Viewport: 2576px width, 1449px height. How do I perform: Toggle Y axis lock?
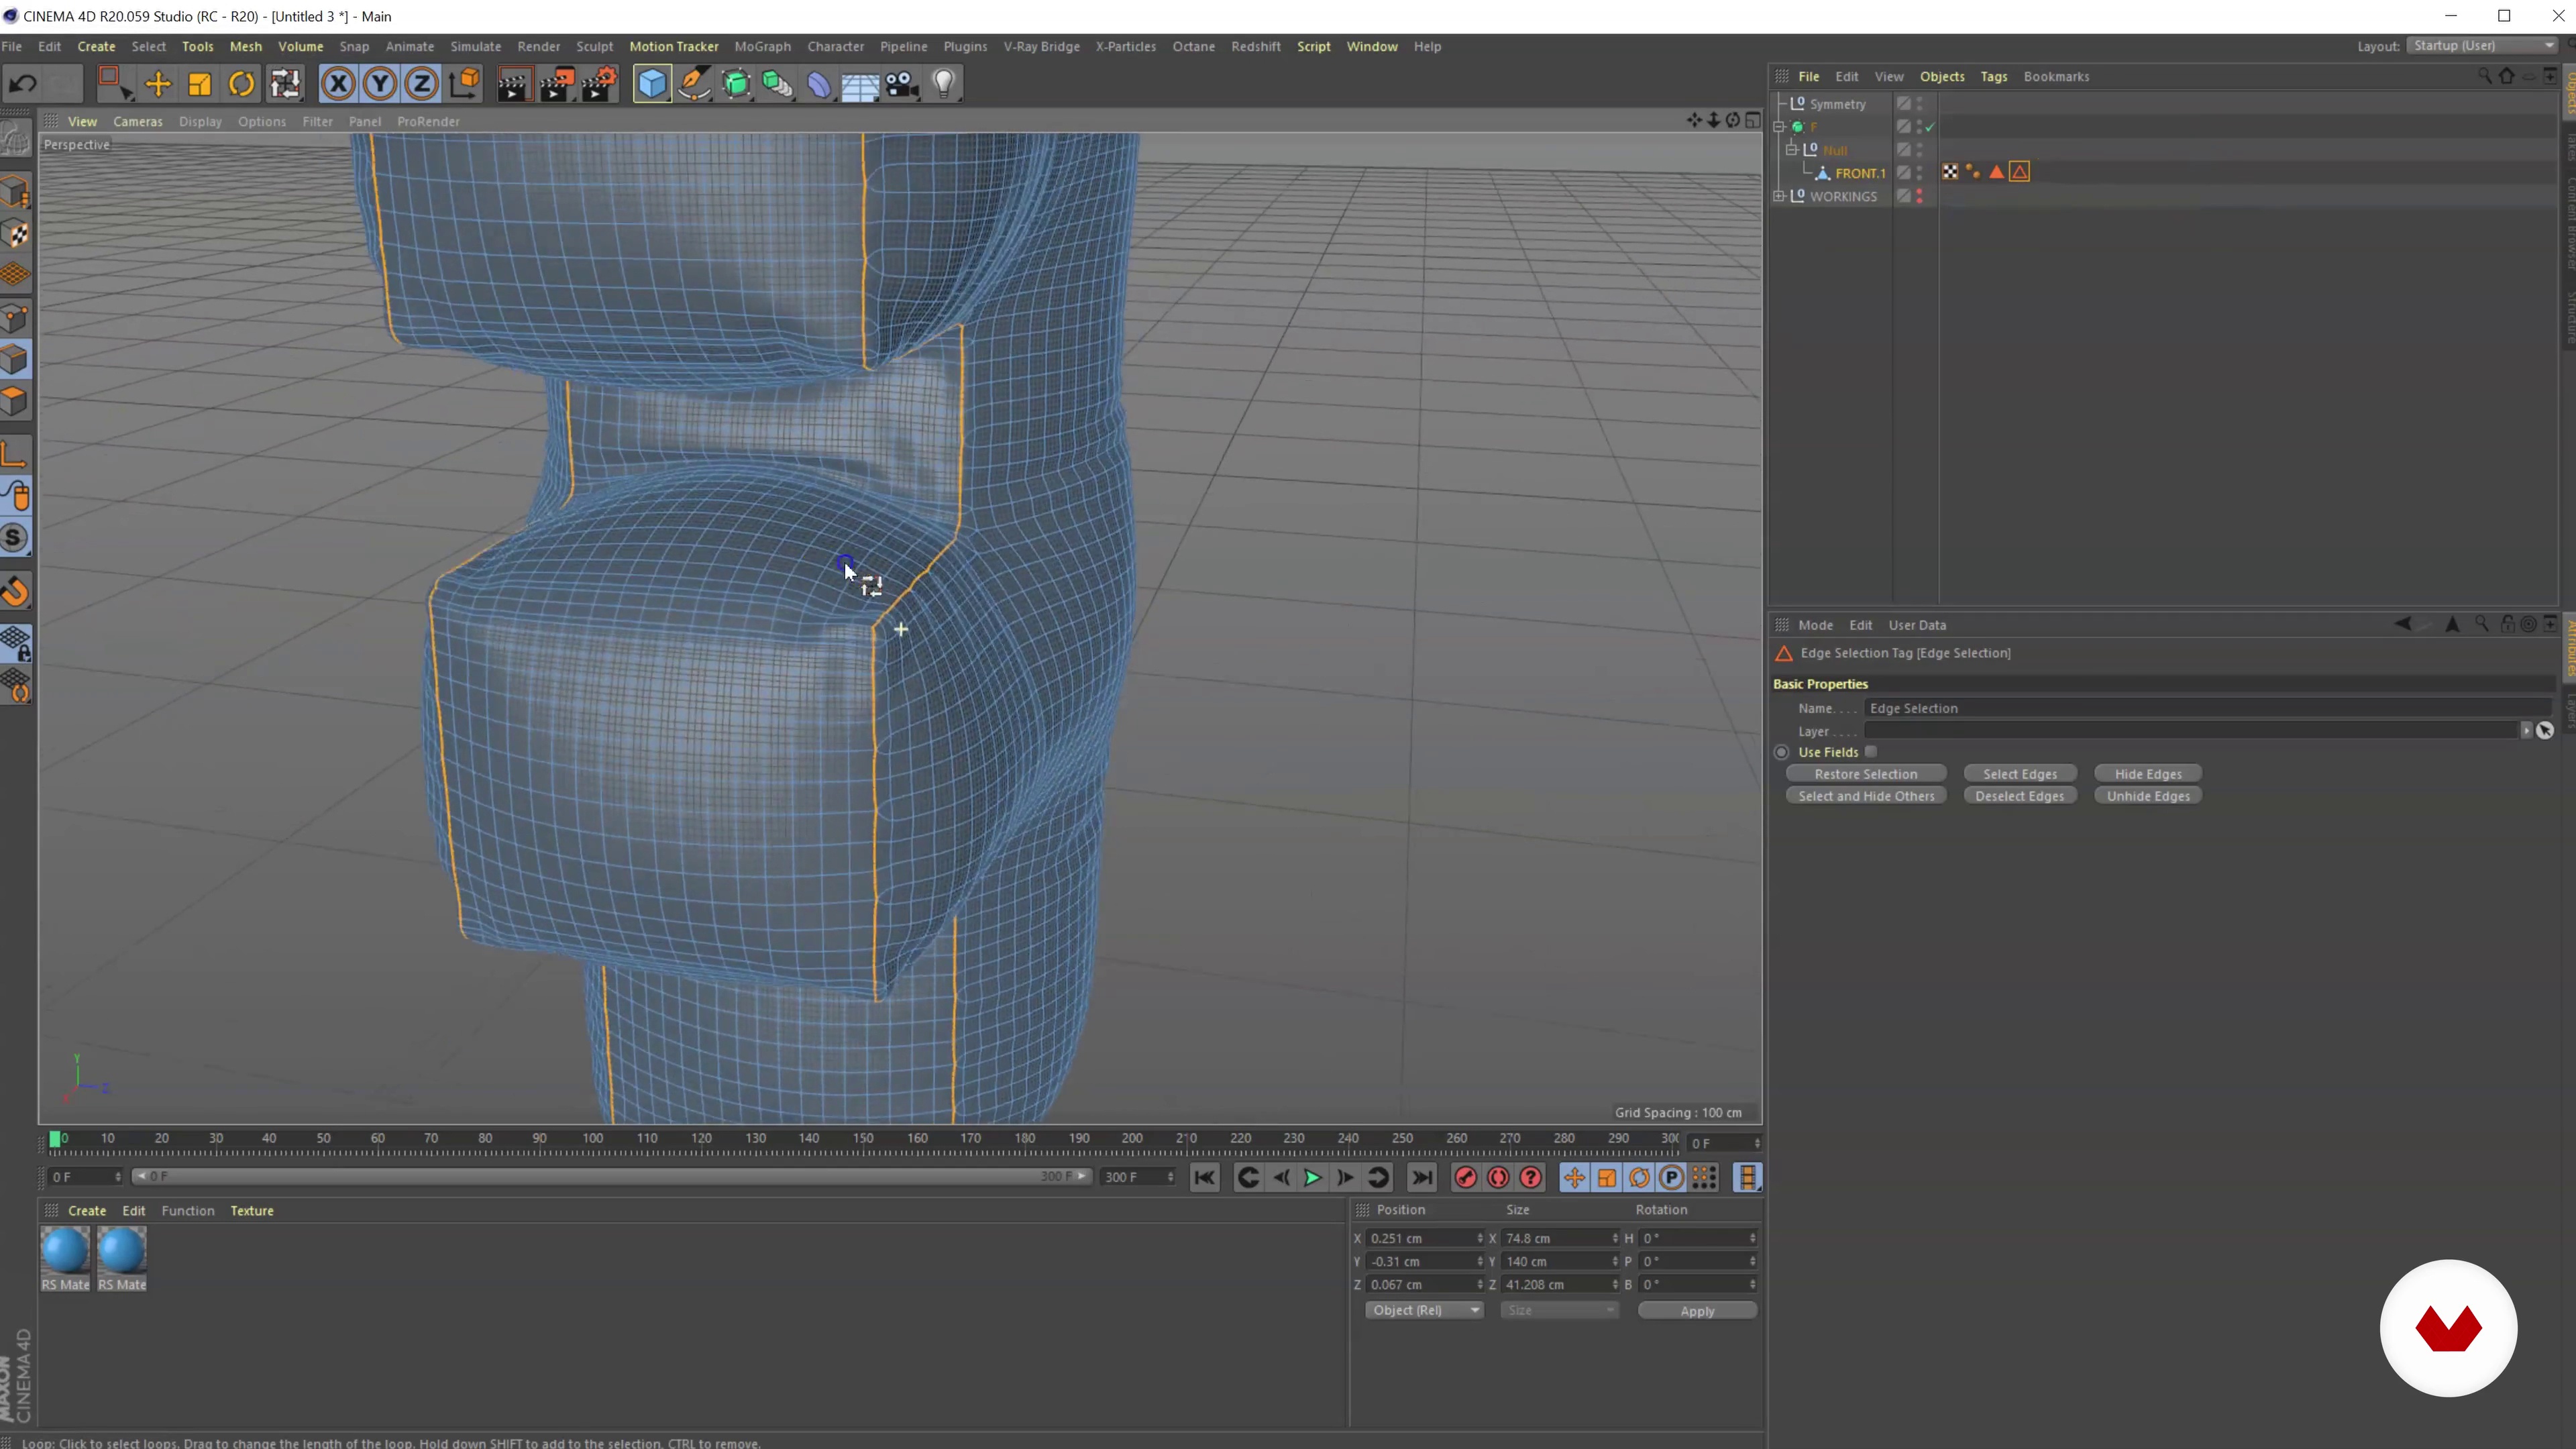tap(380, 84)
